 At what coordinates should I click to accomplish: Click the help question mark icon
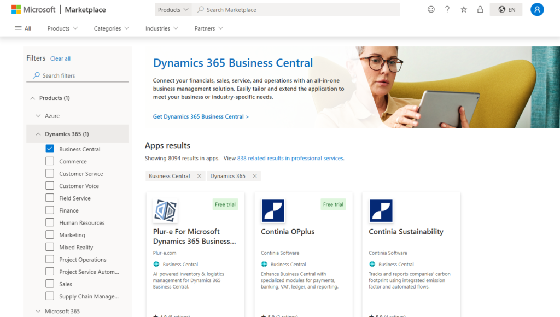coord(447,9)
